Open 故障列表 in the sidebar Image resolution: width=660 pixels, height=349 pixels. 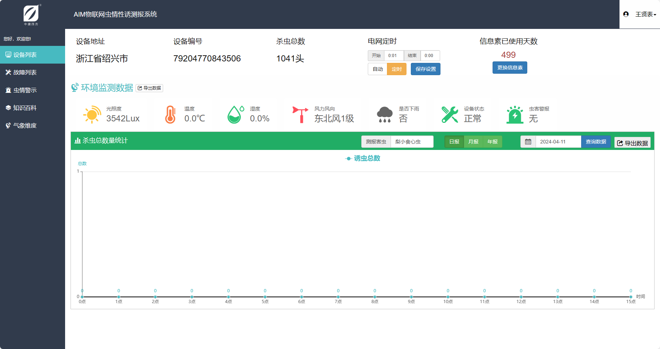pos(33,73)
